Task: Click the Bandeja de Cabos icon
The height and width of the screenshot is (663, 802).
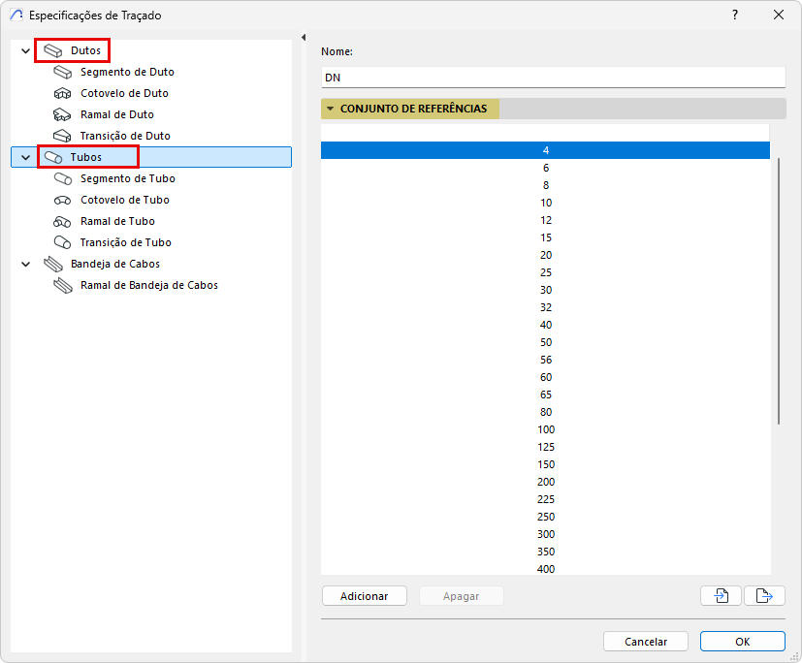Action: click(x=53, y=265)
